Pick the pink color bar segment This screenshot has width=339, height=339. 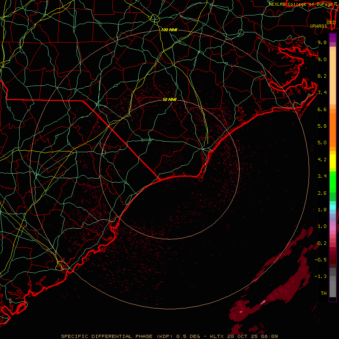pos(333,228)
